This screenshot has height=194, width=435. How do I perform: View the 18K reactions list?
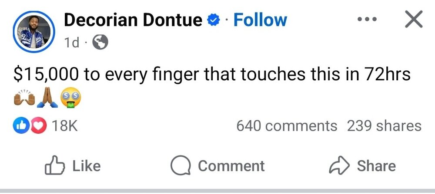[64, 126]
